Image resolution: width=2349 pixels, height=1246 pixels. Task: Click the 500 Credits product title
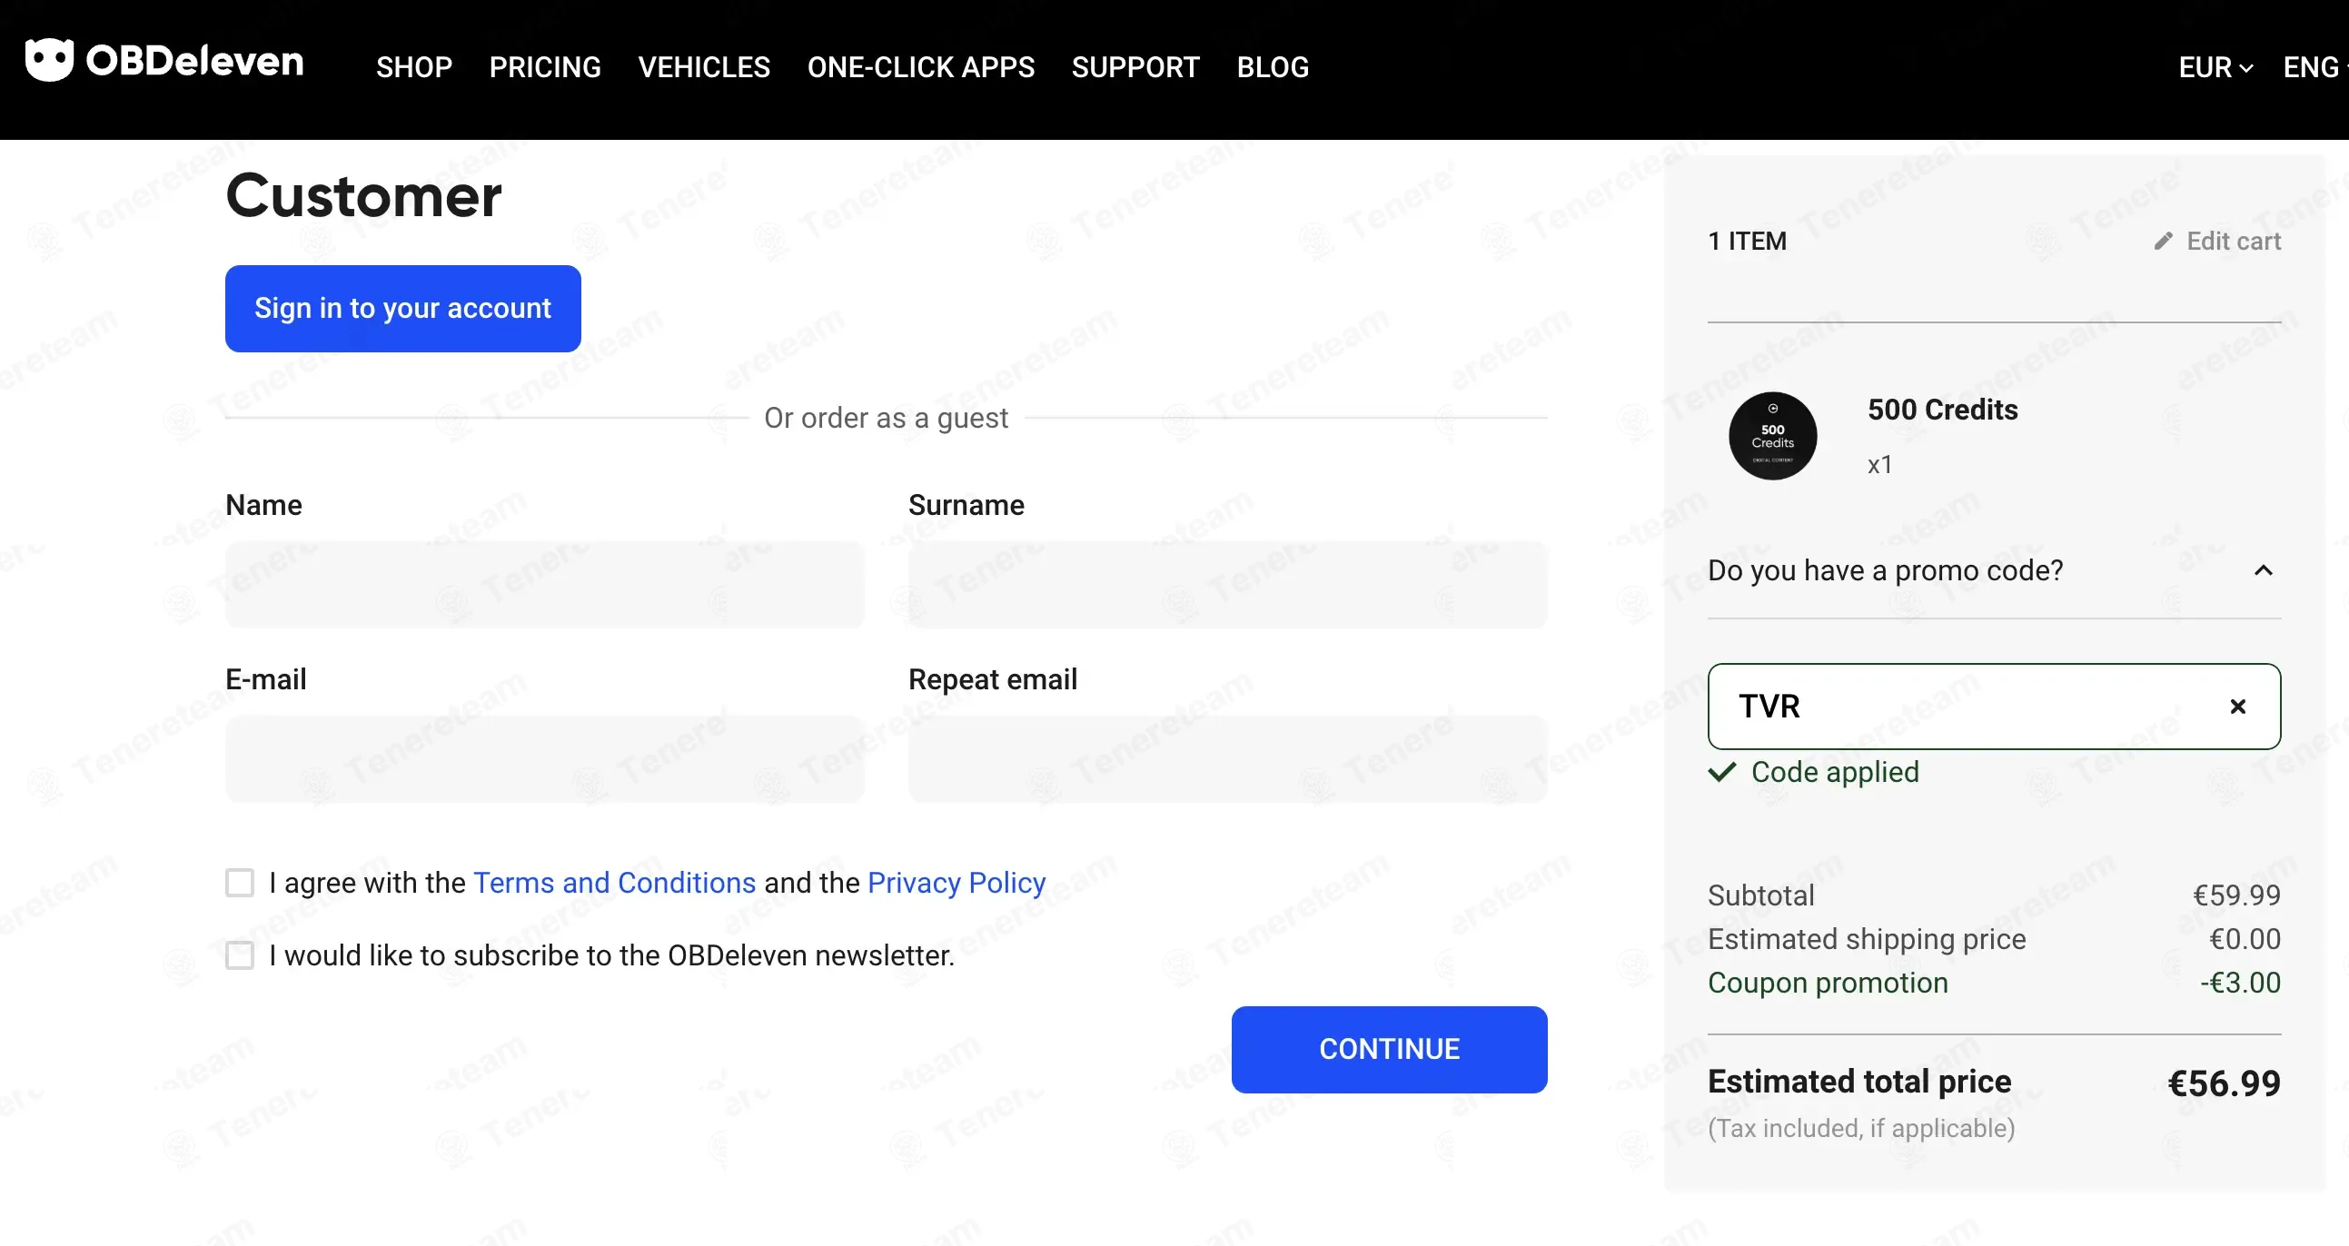(x=1942, y=410)
